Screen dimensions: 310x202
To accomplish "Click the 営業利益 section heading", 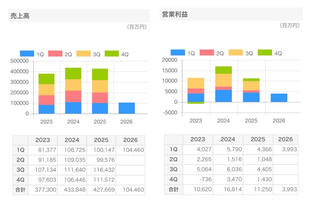I will (x=175, y=15).
